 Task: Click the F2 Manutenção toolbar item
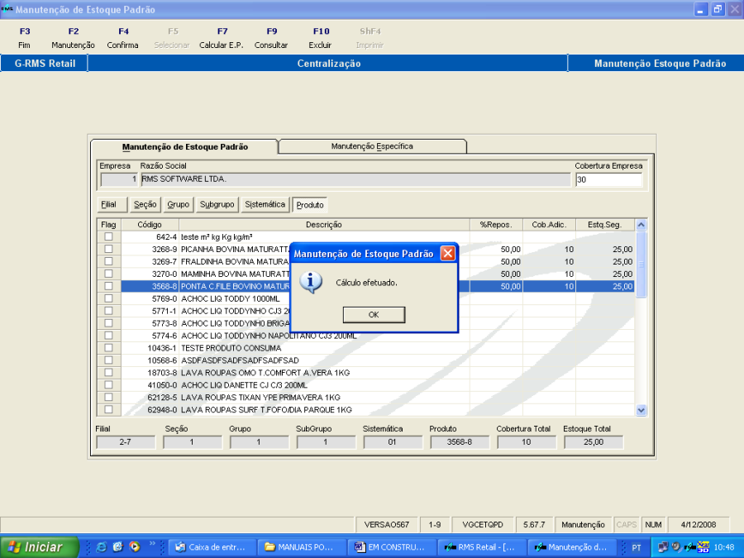(x=73, y=38)
